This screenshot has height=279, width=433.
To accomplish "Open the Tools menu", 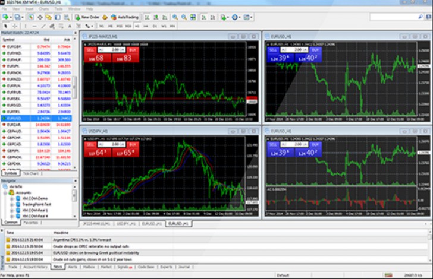I will pyautogui.click(x=58, y=9).
